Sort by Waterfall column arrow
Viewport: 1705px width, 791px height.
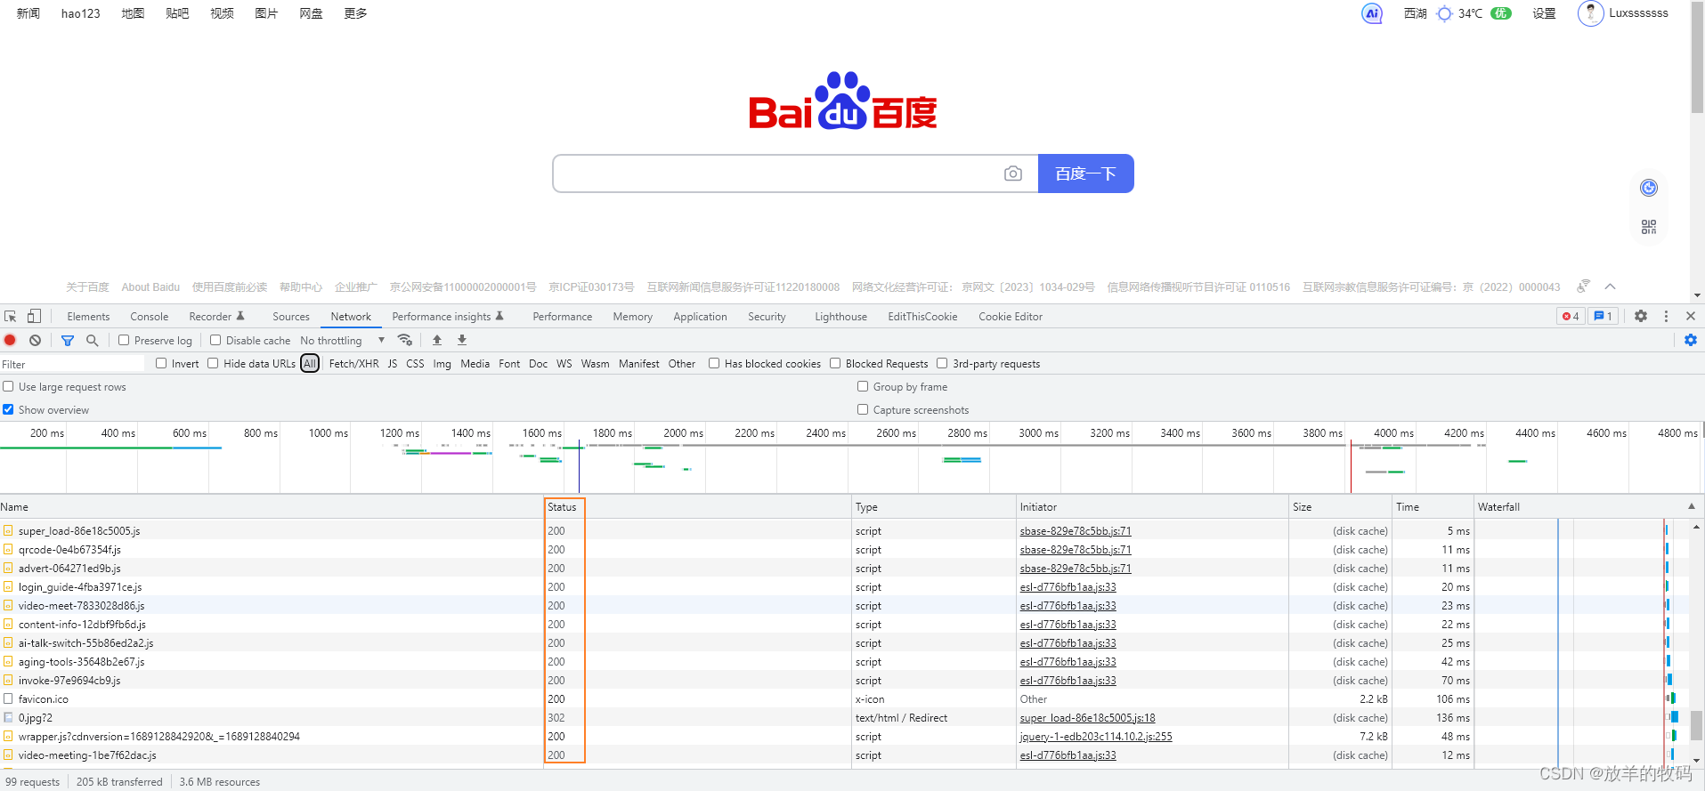pos(1692,506)
